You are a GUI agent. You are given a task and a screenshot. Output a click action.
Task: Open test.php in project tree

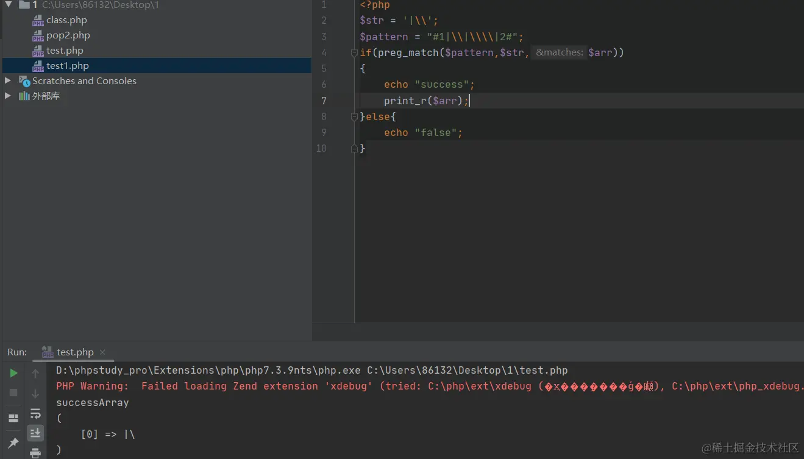pyautogui.click(x=65, y=51)
